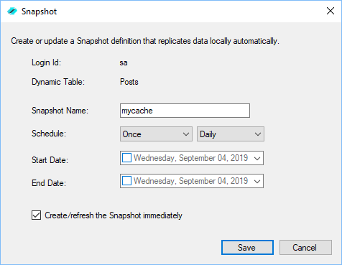
Task: Click the Snapshot title text
Action: click(39, 11)
